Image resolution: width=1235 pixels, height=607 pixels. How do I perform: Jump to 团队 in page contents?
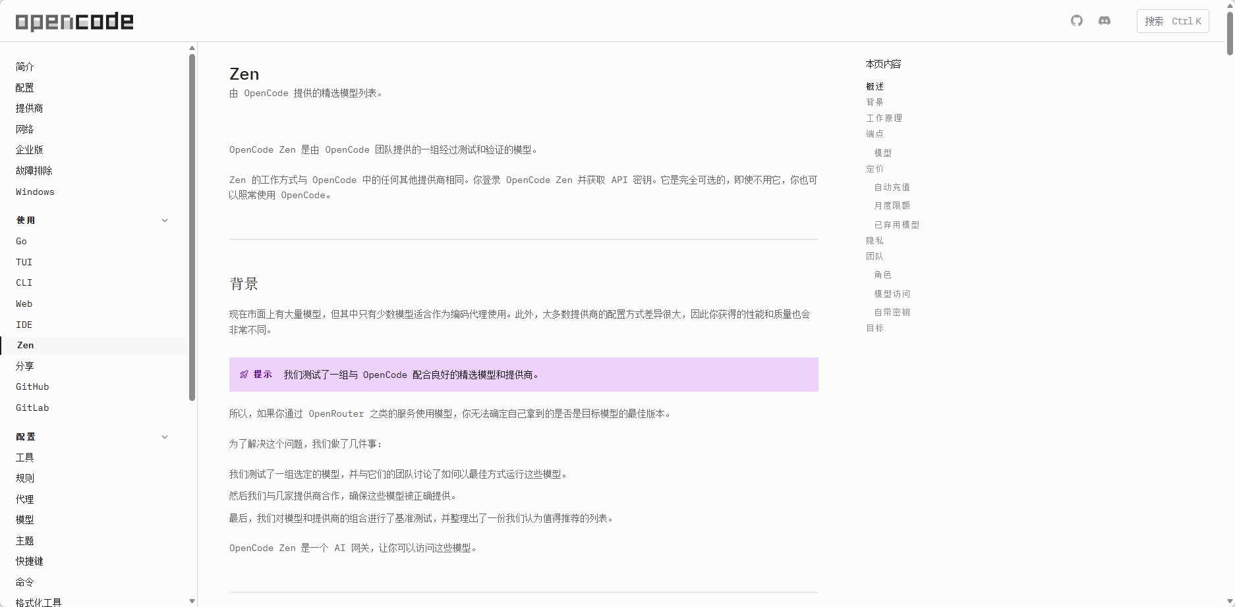(x=875, y=256)
